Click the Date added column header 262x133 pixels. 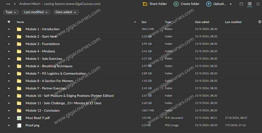pos(202,22)
